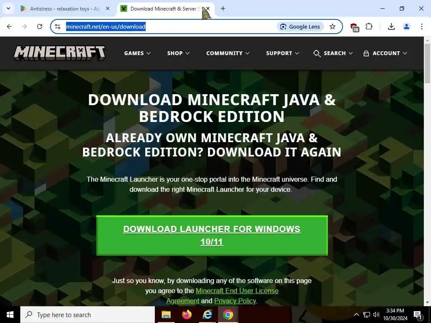Expand the SUPPORT navigation menu

coord(282,53)
